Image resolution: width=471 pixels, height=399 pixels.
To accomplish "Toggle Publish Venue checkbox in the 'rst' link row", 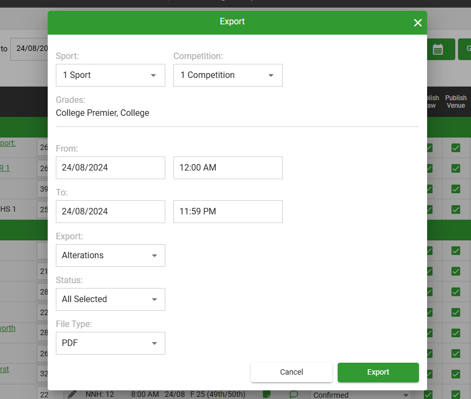I will click(x=456, y=374).
